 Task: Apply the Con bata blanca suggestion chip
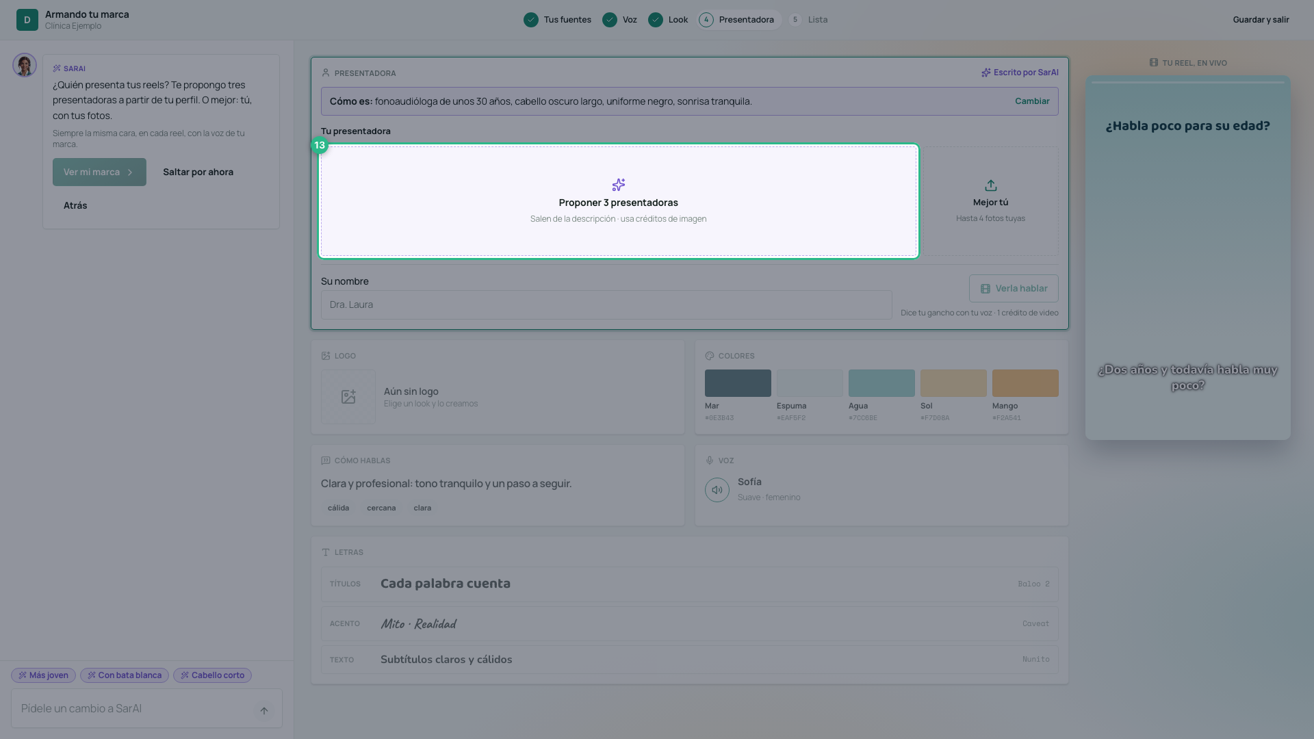125,675
